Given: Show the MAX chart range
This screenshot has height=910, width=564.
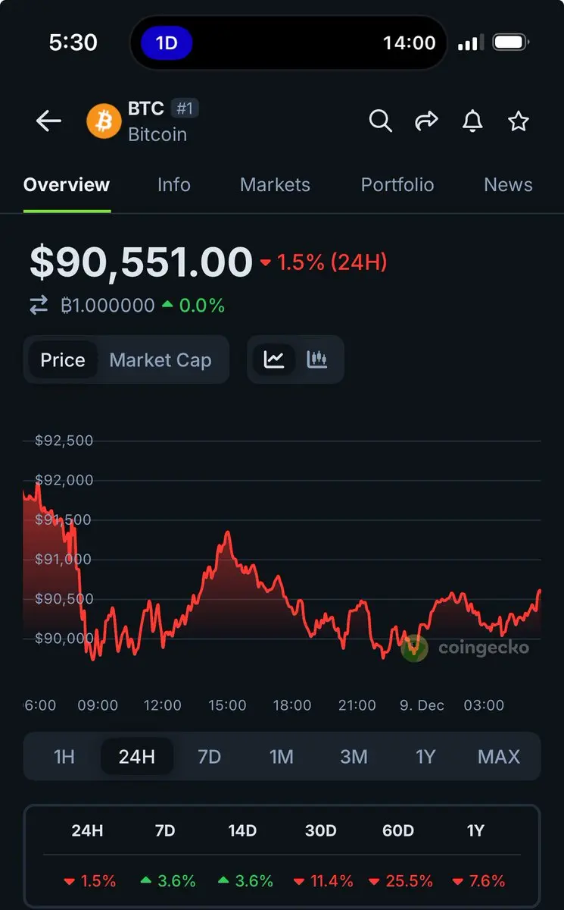Looking at the screenshot, I should [x=499, y=756].
